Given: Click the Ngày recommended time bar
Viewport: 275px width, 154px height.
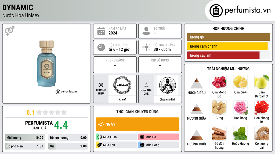Looking at the screenshot, I should tap(137, 124).
